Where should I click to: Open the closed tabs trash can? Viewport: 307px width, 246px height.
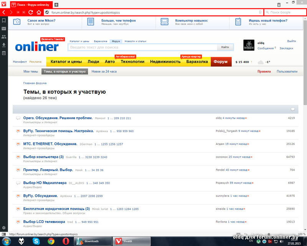pos(279,5)
